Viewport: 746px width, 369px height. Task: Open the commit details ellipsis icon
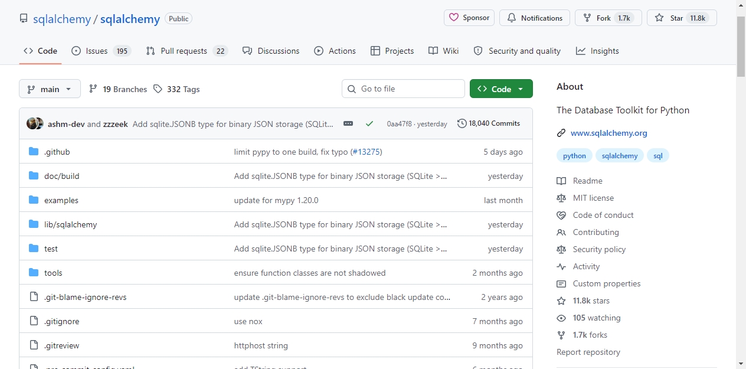click(x=348, y=123)
